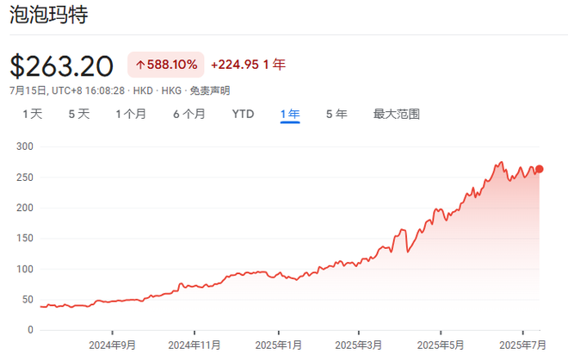The image size is (568, 361).
Task: Click the 2024年9月 axis label
Action: 112,345
